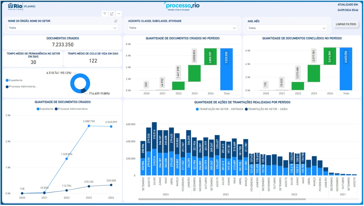
Task: Click the Quantidade de Documentos Concluídos no Período title
Action: [302, 38]
